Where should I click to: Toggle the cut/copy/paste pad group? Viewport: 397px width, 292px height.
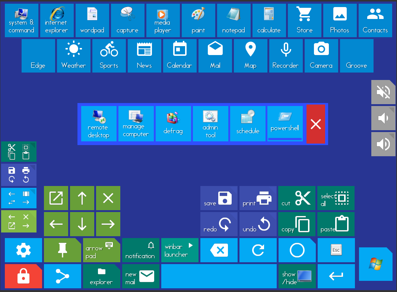tap(19, 152)
